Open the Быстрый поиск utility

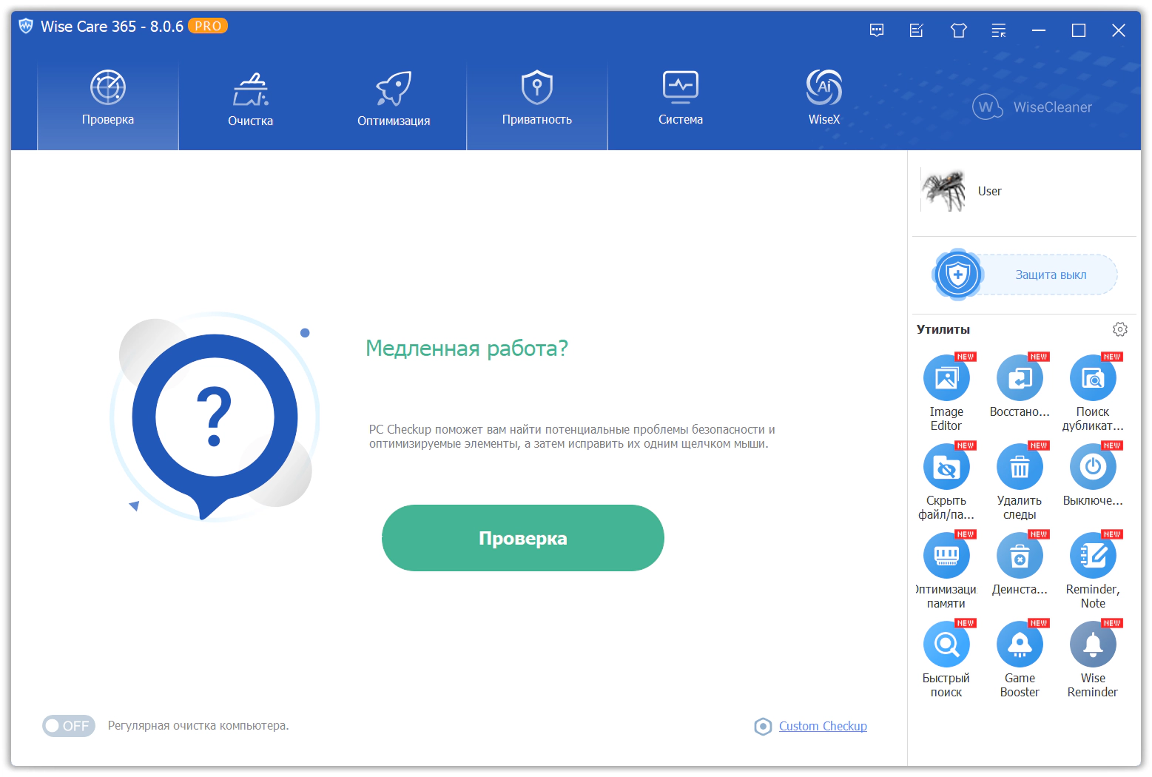click(x=946, y=645)
